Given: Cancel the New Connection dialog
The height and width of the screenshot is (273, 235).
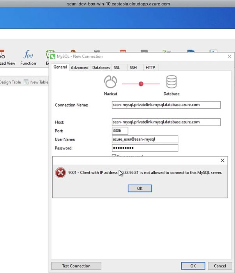Looking at the screenshot, I should 220,266.
